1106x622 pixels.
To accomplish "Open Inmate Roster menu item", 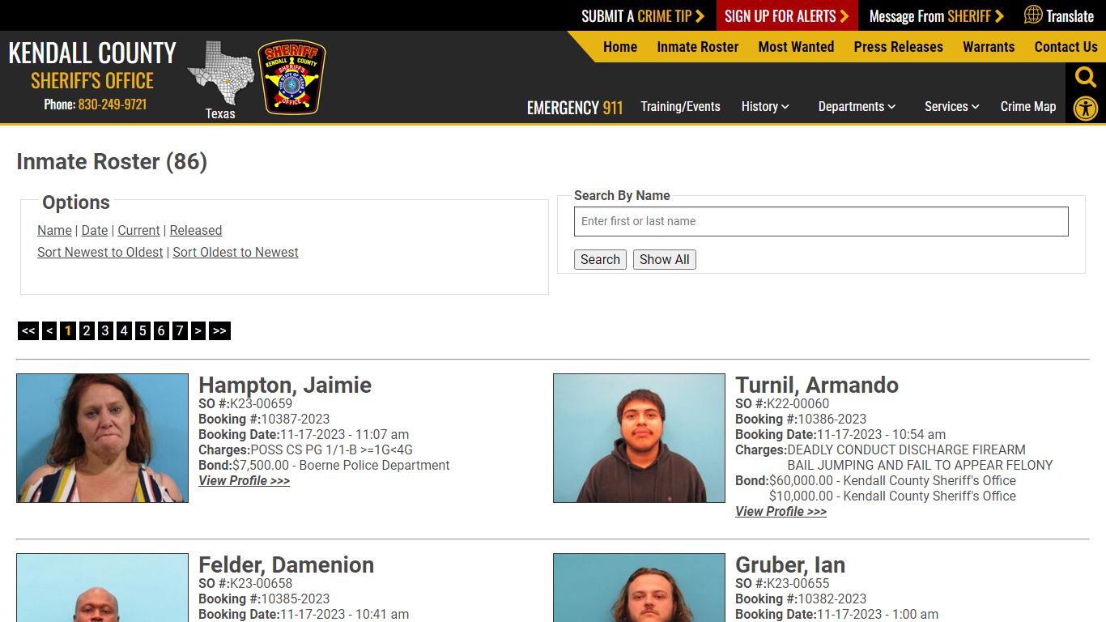I will 698,47.
